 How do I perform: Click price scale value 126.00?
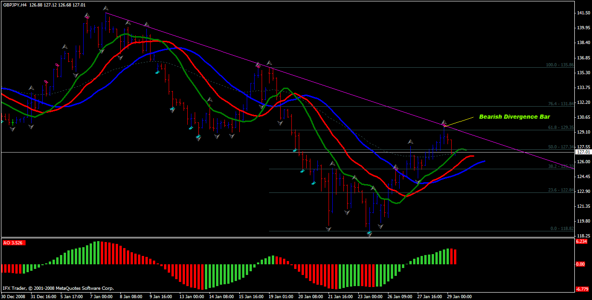(x=583, y=162)
